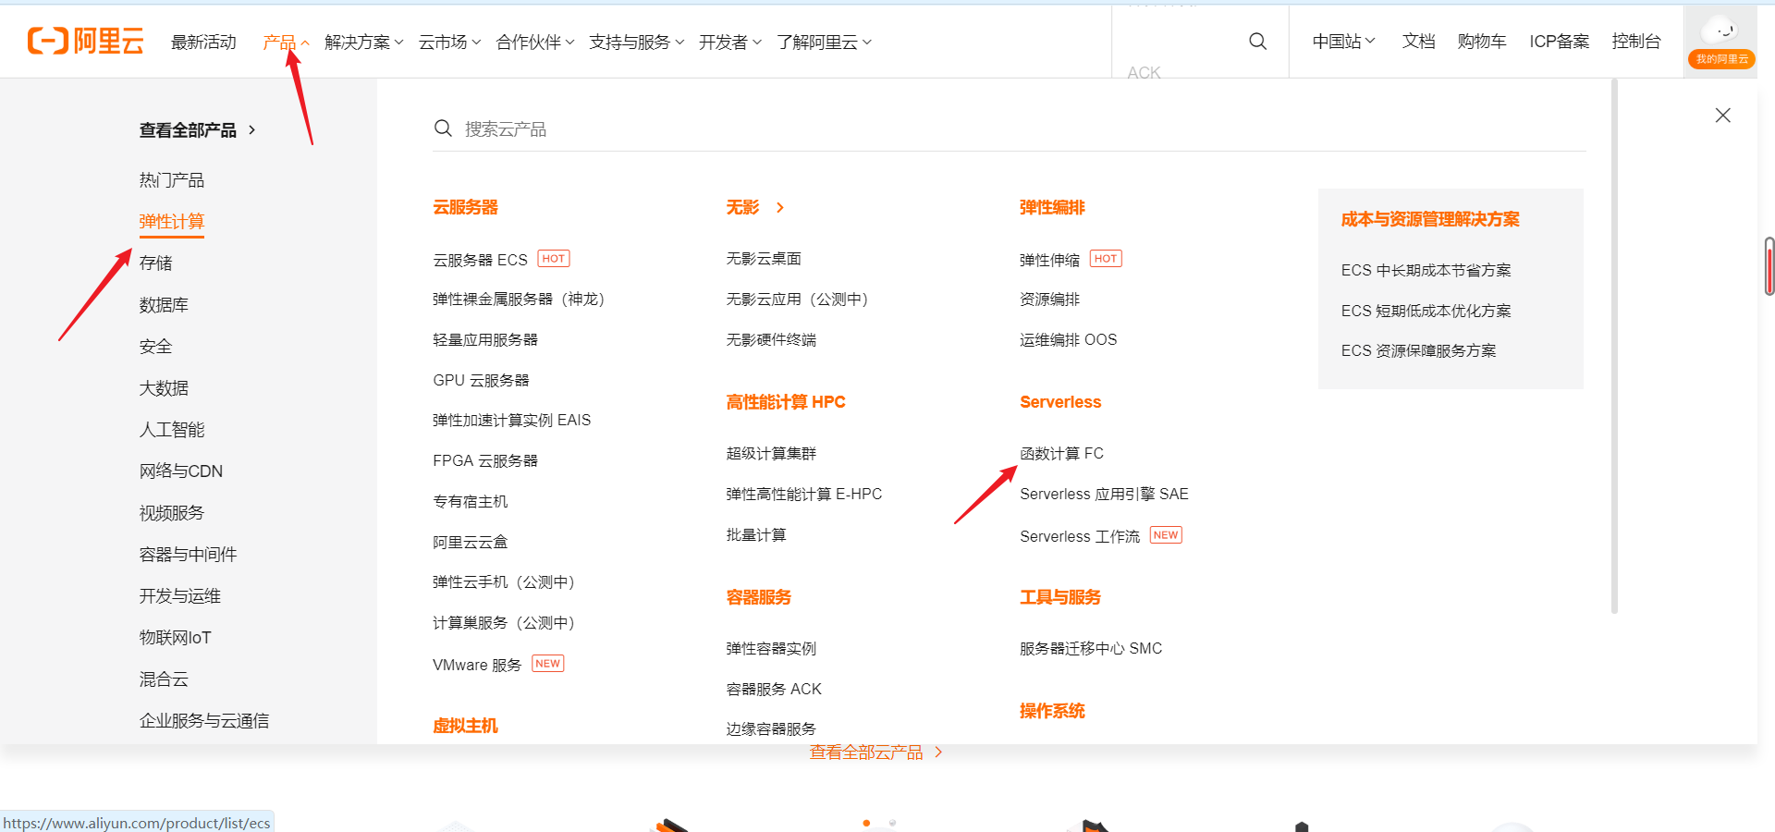This screenshot has width=1775, height=832.
Task: Click the user avatar 我的阿里云
Action: pyautogui.click(x=1721, y=42)
